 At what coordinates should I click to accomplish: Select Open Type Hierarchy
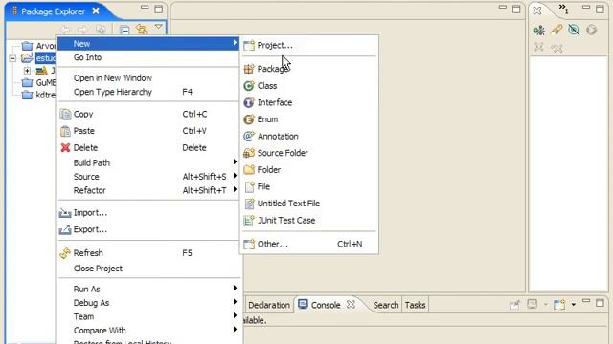pyautogui.click(x=148, y=92)
